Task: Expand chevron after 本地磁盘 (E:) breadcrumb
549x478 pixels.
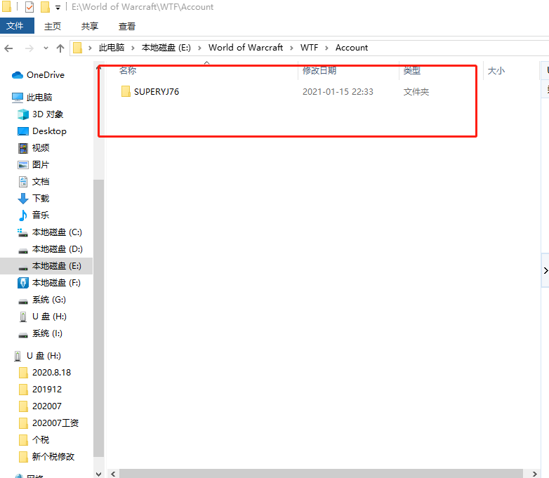Action: point(199,48)
